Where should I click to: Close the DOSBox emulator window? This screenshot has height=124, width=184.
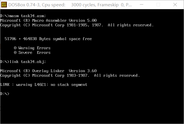pyautogui.click(x=175, y=5)
